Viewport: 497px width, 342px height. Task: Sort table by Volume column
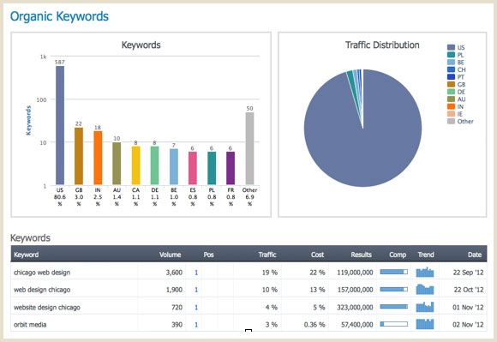pos(170,255)
